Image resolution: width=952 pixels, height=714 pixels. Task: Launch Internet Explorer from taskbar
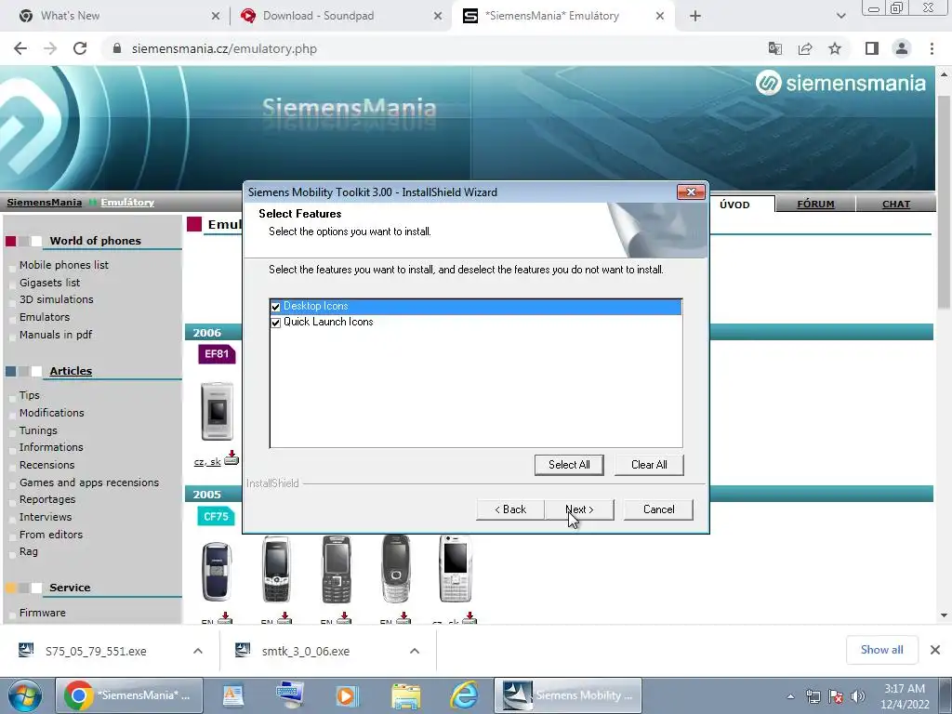[x=465, y=695]
